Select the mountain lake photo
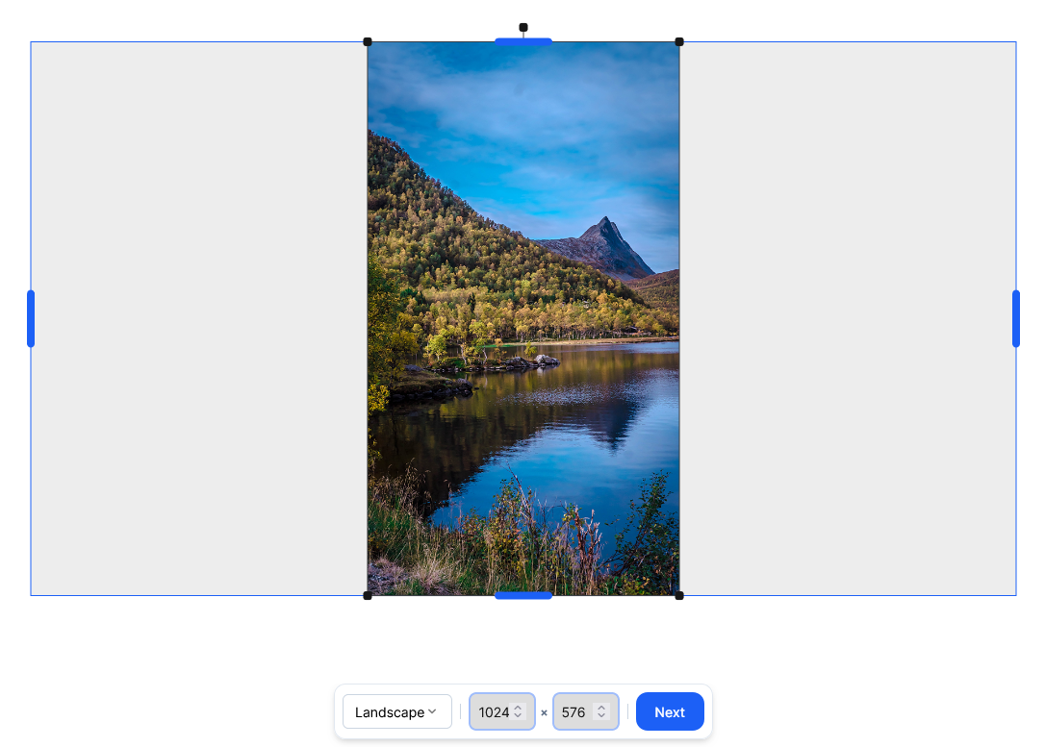Screen dimensions: 1045x747 point(523,317)
